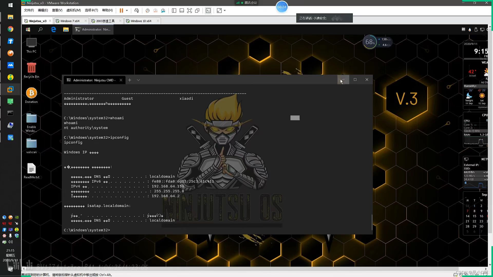Open host File Explorer taskbar icon
493x277 pixels.
(10, 17)
